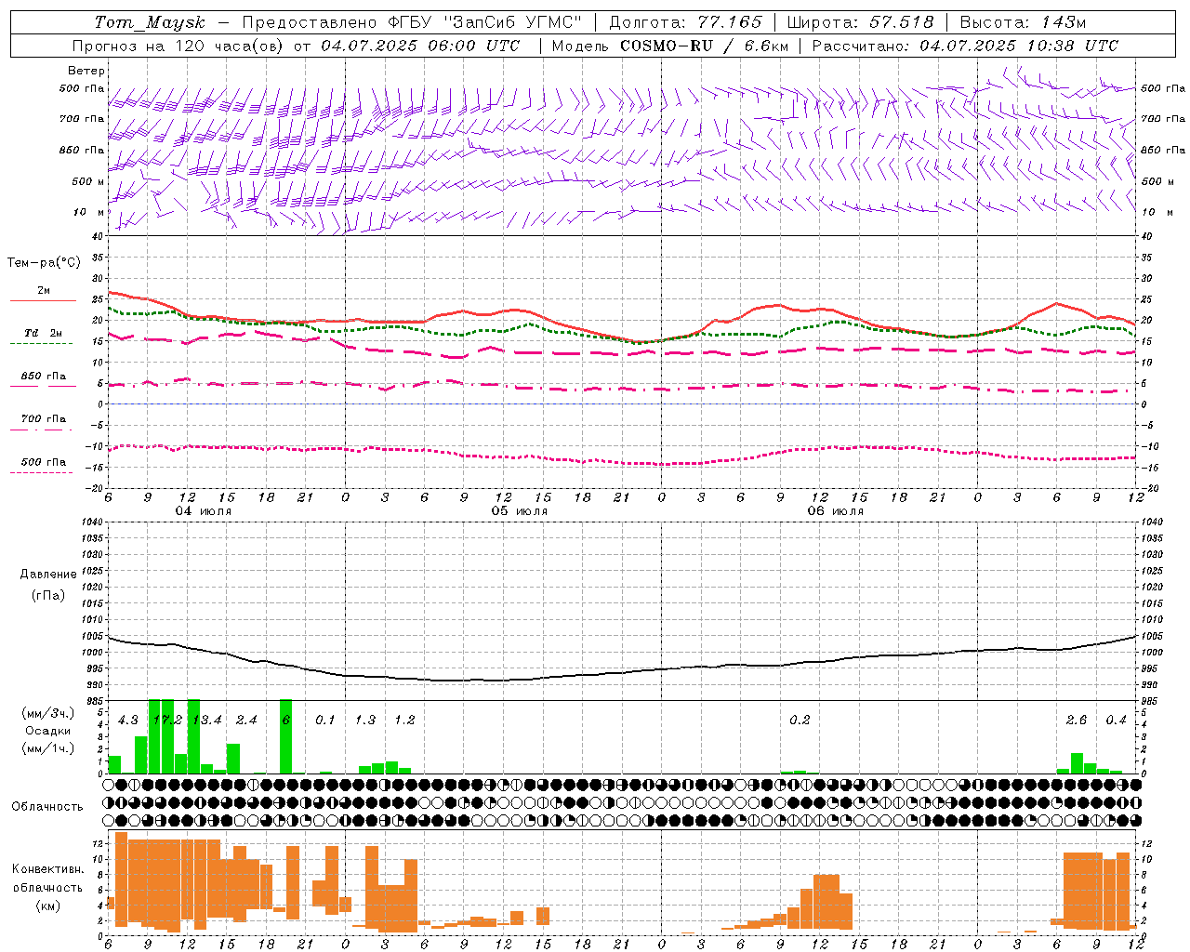Screen dimensions: 1190x952
Task: Select the Облачность cloud cover label
Action: (47, 806)
